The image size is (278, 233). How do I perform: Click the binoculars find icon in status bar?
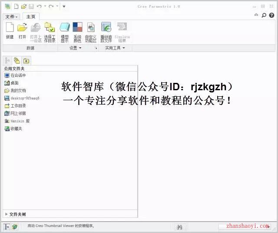tap(179, 227)
